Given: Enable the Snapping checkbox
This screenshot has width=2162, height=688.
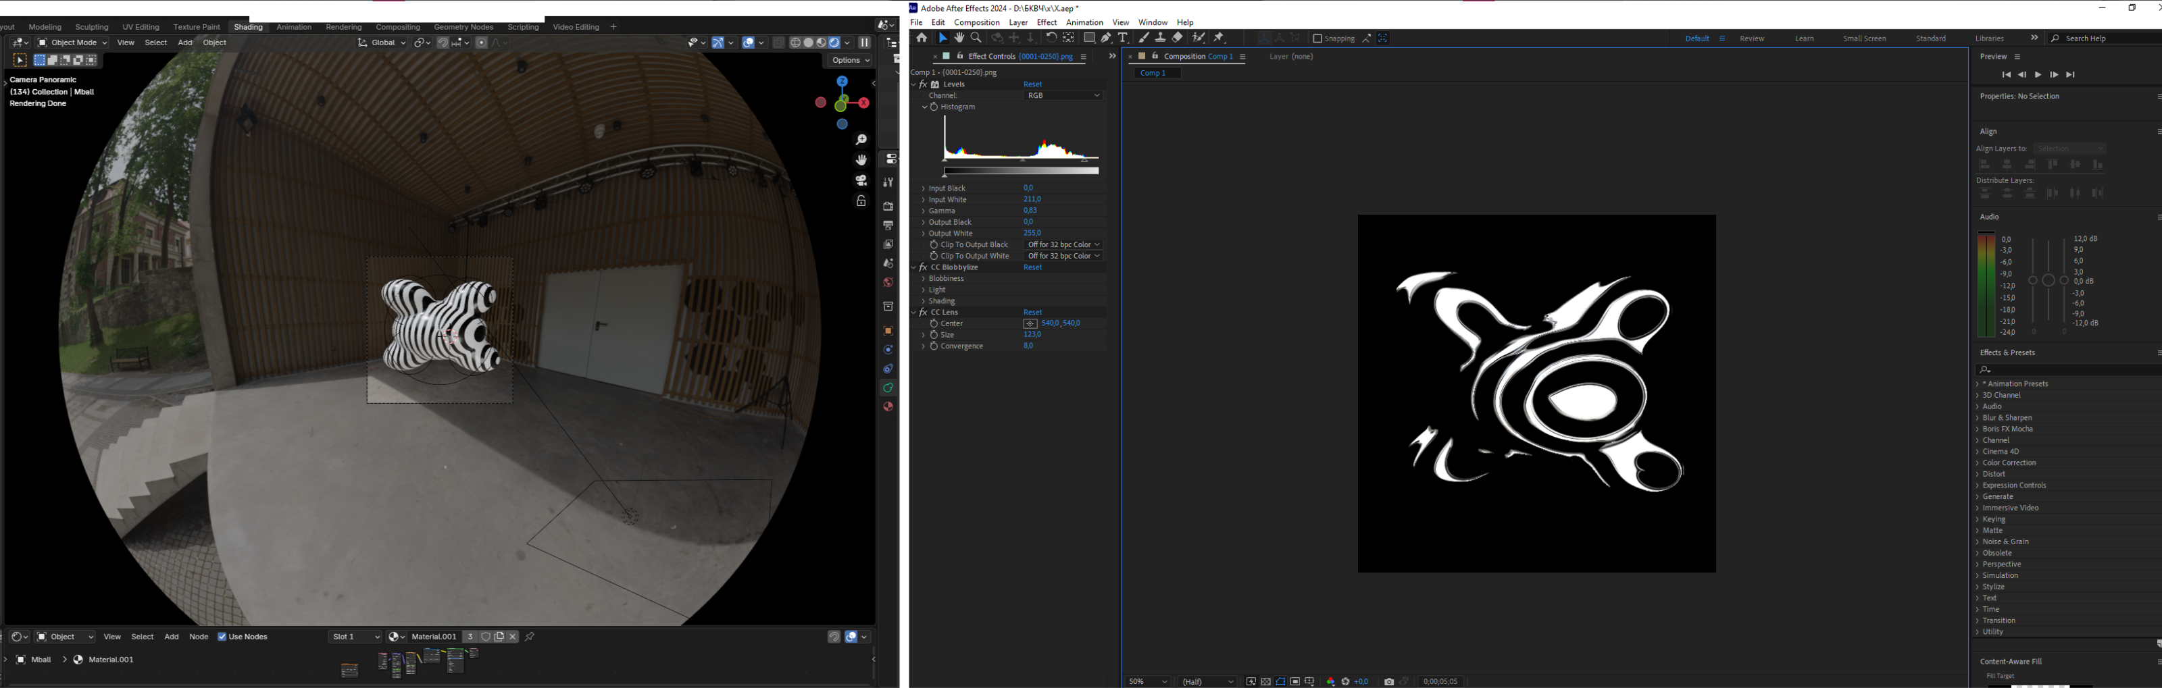Looking at the screenshot, I should 1317,38.
